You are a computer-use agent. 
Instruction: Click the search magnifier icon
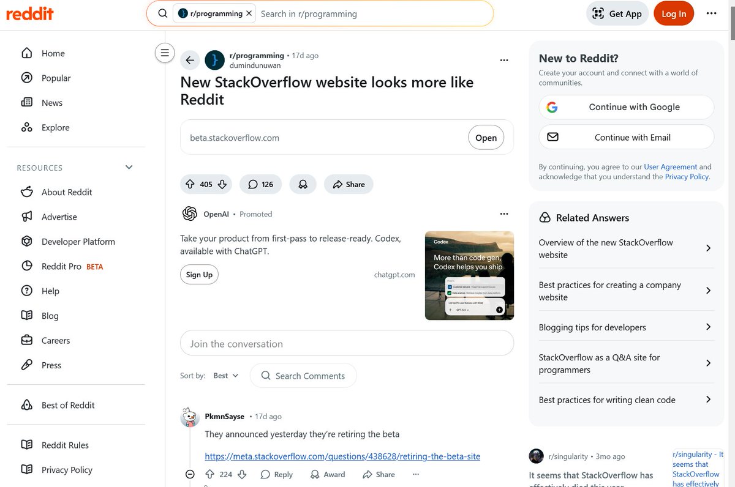coord(162,13)
